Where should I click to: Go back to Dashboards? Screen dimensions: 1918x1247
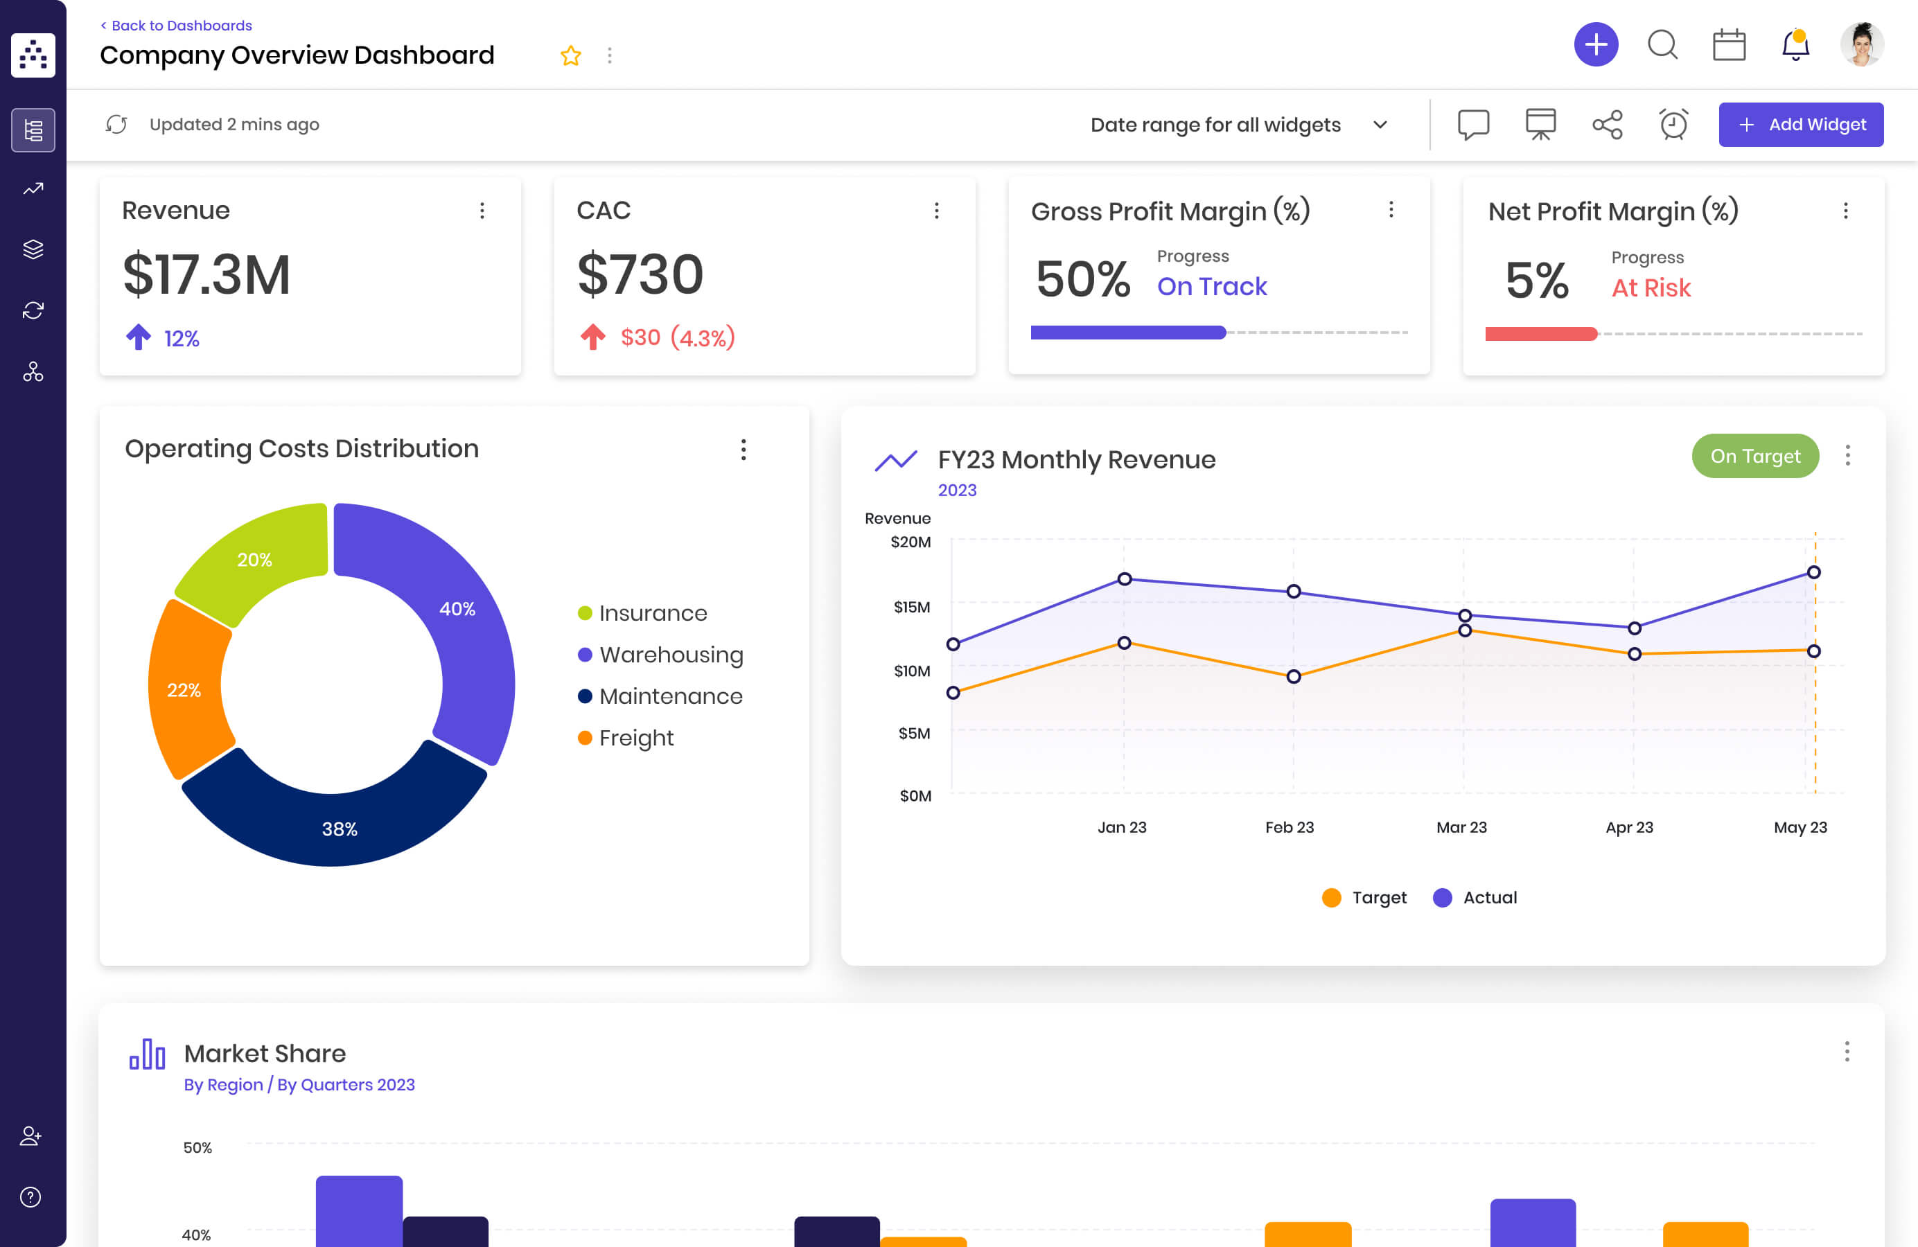coord(176,25)
